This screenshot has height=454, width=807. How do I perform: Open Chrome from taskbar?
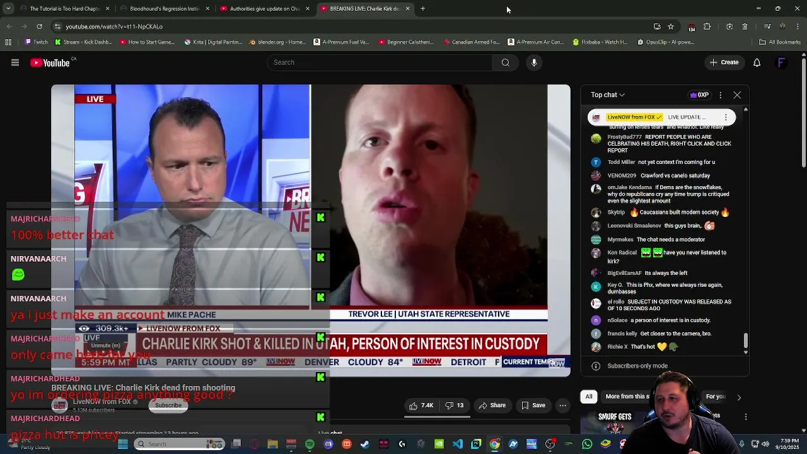click(494, 445)
